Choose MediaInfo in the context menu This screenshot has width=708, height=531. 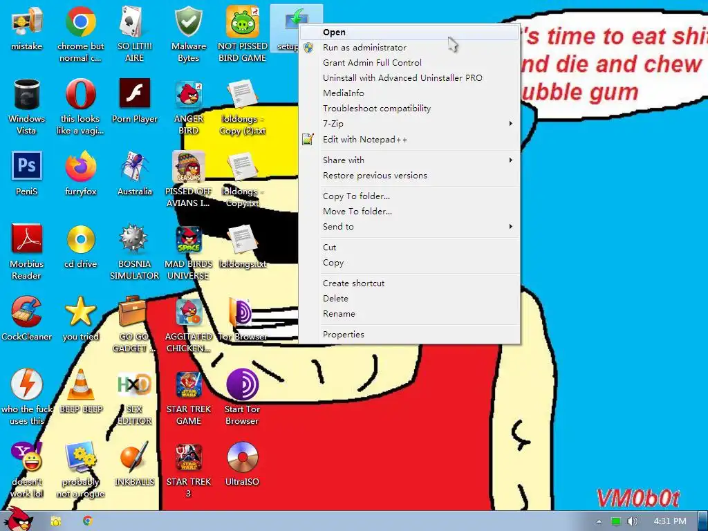[x=409, y=93]
